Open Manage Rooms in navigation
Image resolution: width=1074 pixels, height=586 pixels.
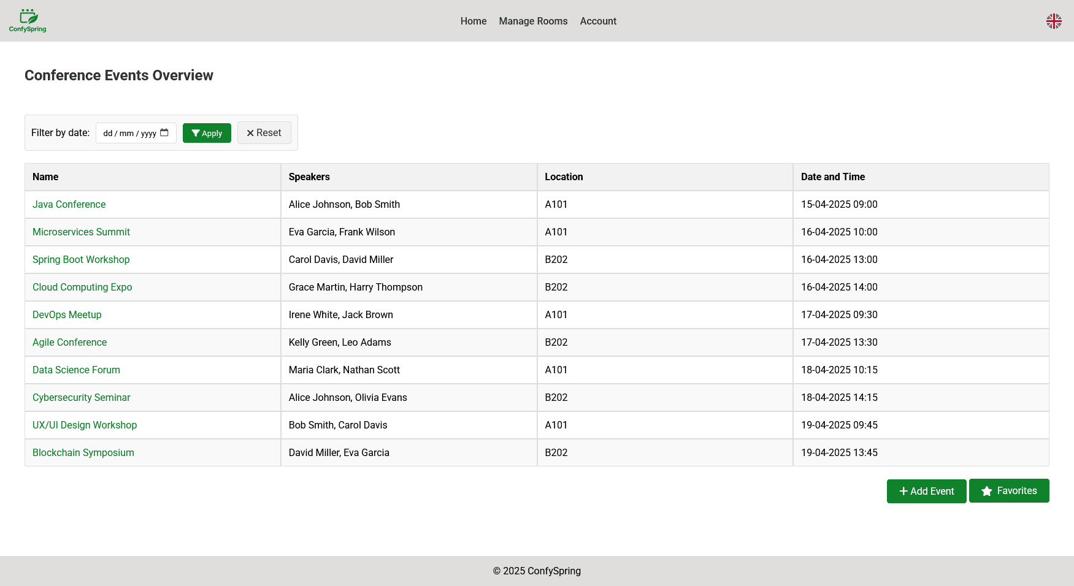(533, 21)
